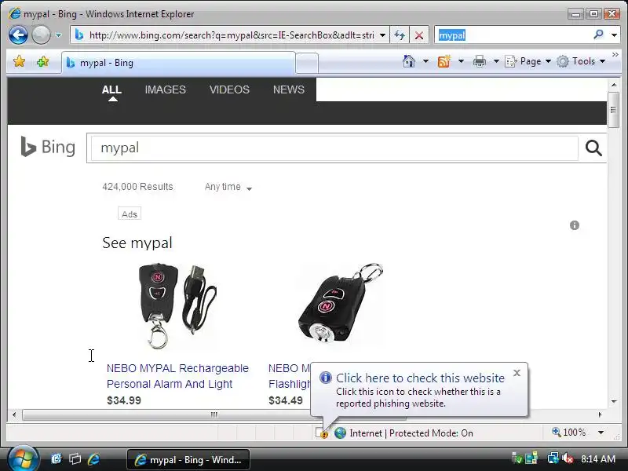628x471 pixels.
Task: Click the NEBO flashlight keychain product image
Action: click(340, 305)
